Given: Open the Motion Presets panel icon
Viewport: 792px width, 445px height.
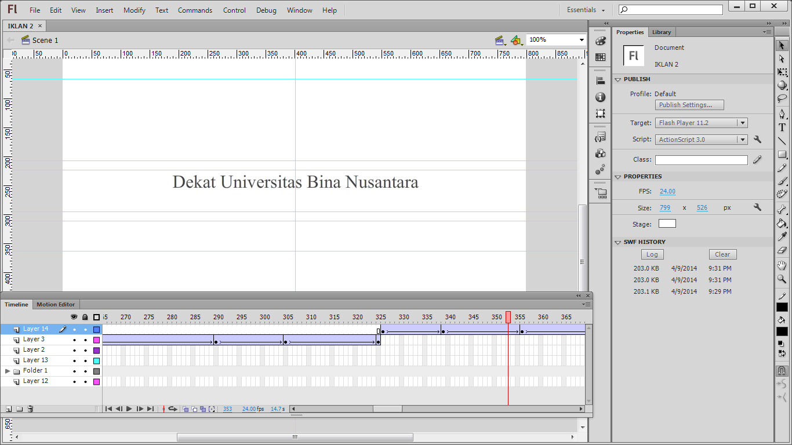Looking at the screenshot, I should point(601,170).
